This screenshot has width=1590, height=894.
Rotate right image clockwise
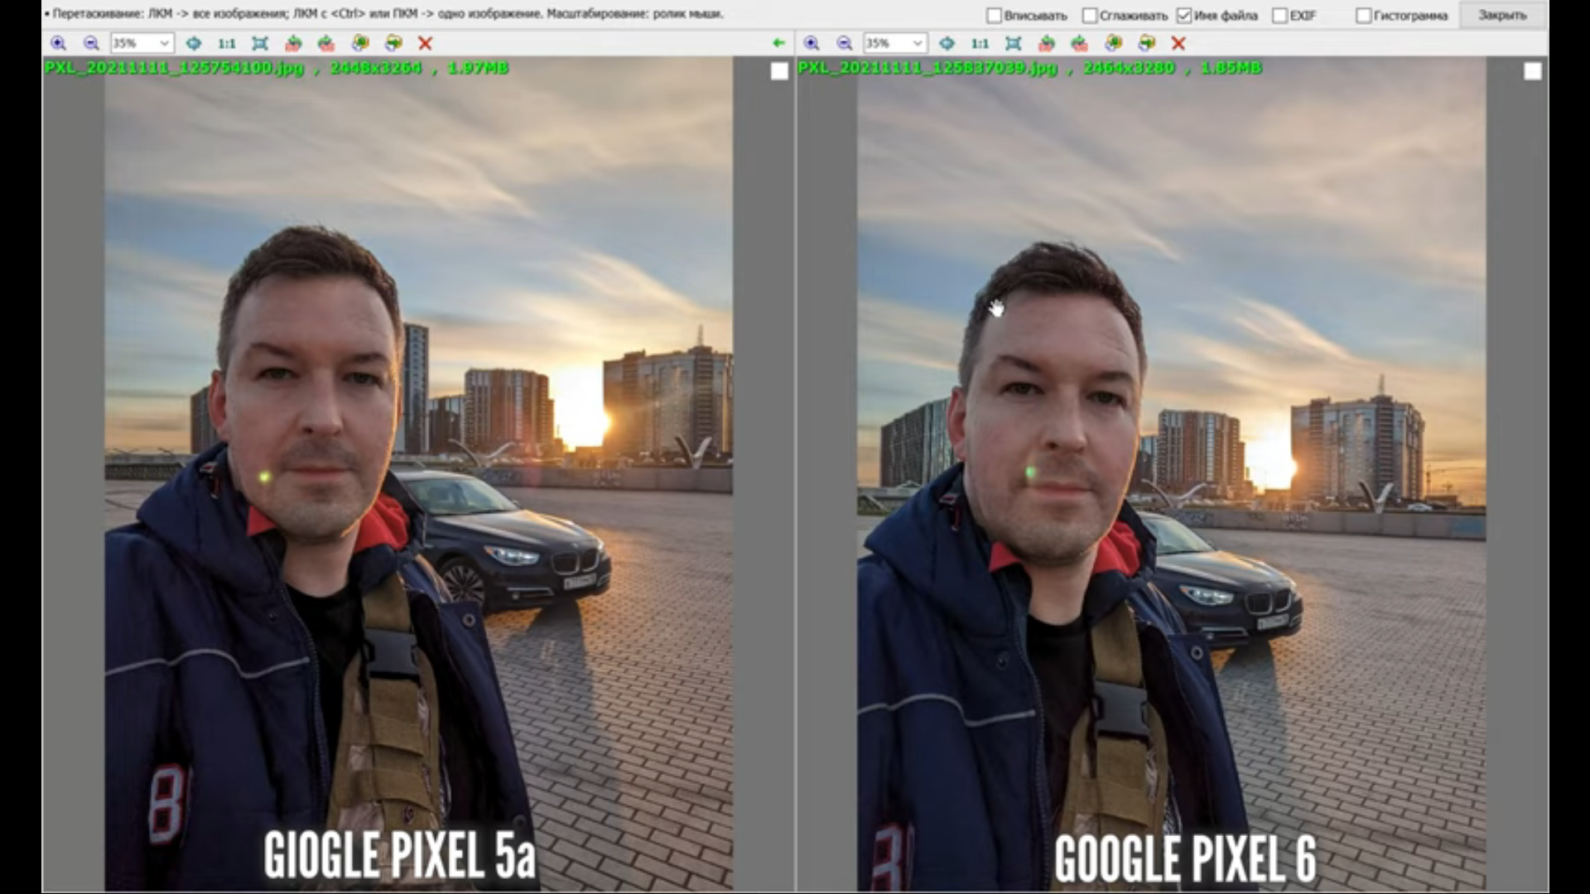pyautogui.click(x=1079, y=43)
